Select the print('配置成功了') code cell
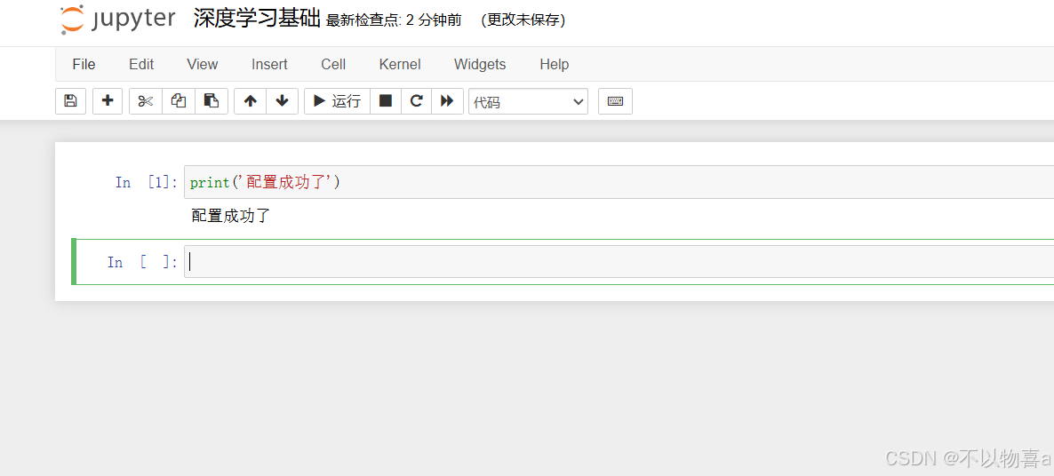Screen dimensions: 1054x476 click(x=619, y=182)
